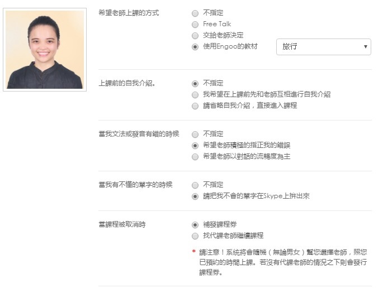Viewport: 383px width, 288px height.
Task: Choose 希望老師積極的指正我的錯誤
Action: (195, 146)
